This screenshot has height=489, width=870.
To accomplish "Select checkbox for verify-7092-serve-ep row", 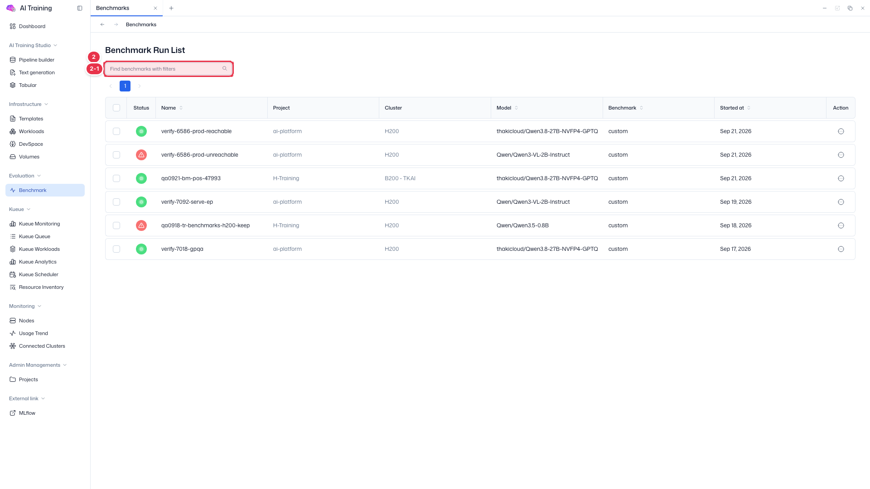I will [116, 202].
